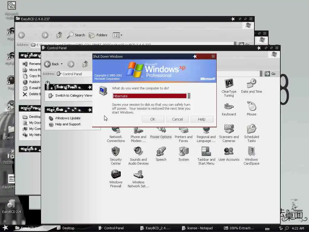Open Phone and Modem options
309x232 pixels.
[138, 135]
